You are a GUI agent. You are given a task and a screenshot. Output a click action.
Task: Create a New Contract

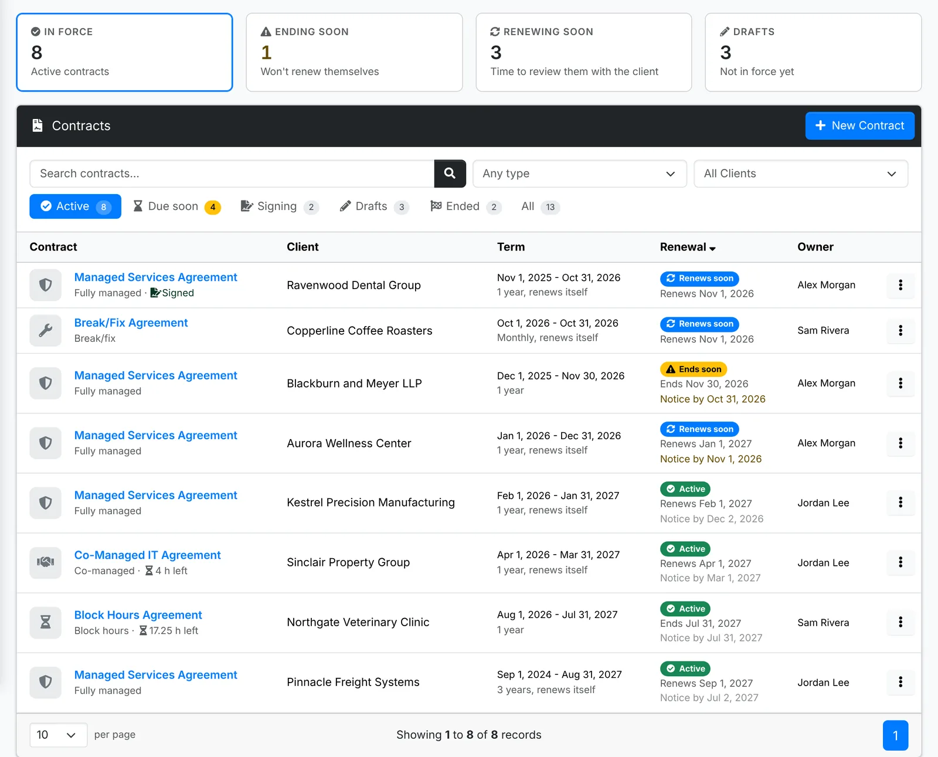(859, 125)
